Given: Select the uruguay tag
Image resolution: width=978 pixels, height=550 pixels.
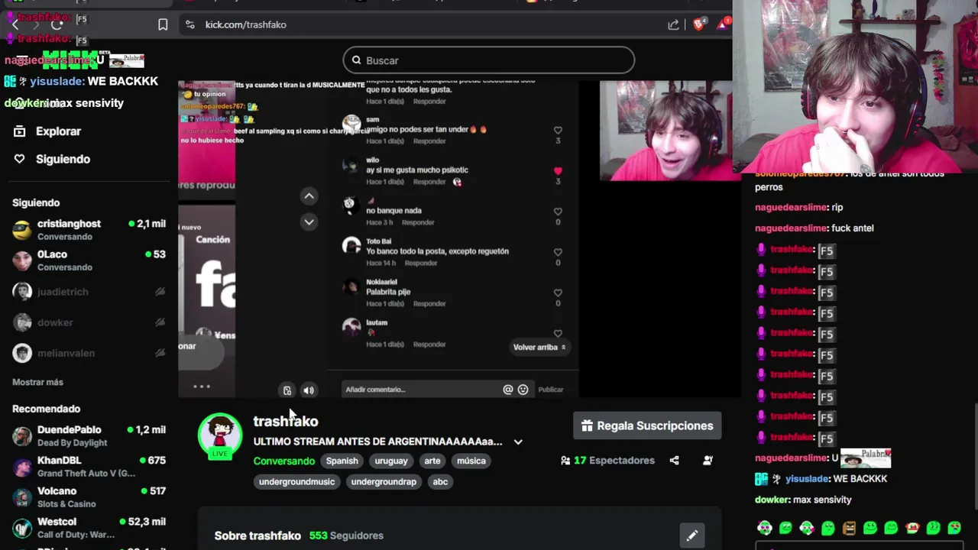Looking at the screenshot, I should point(391,461).
